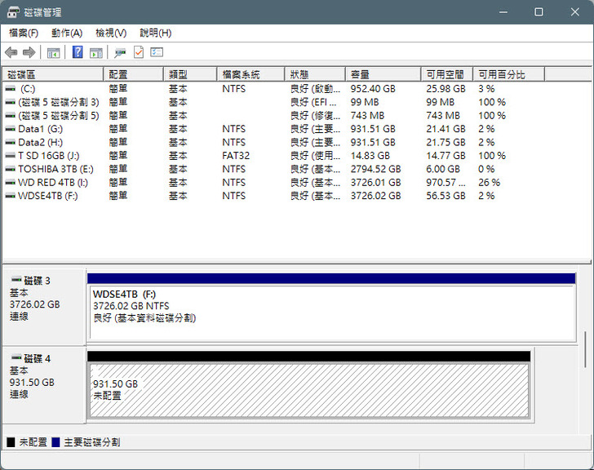Select the WD RED 4TB (I:) volume row
The height and width of the screenshot is (470, 594).
click(x=51, y=183)
